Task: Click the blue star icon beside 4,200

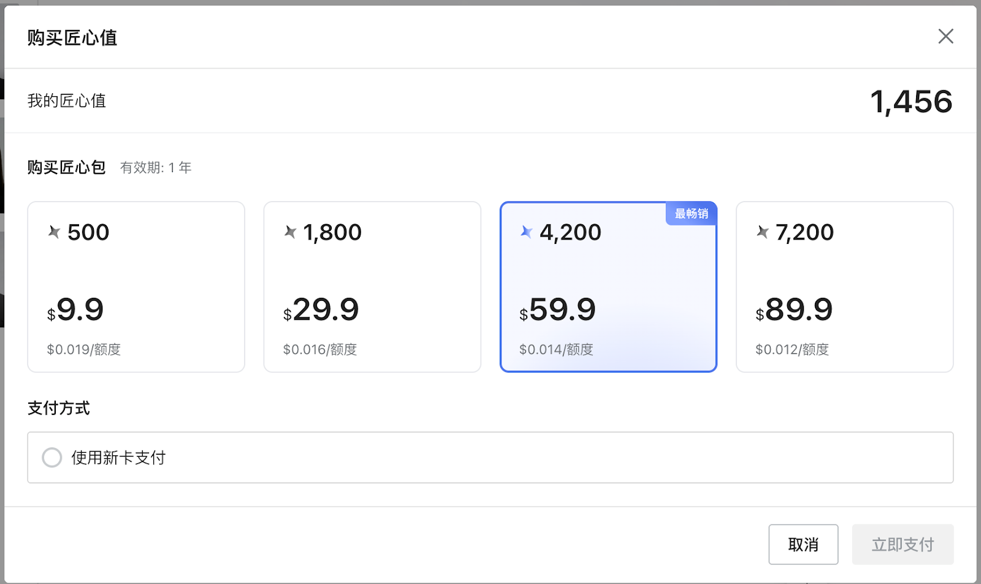Action: (527, 232)
